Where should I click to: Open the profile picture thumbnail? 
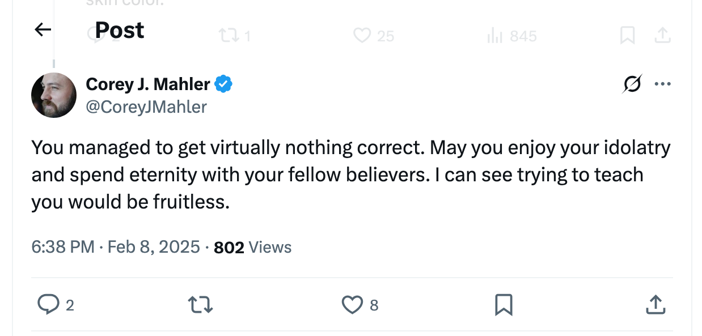[x=54, y=95]
